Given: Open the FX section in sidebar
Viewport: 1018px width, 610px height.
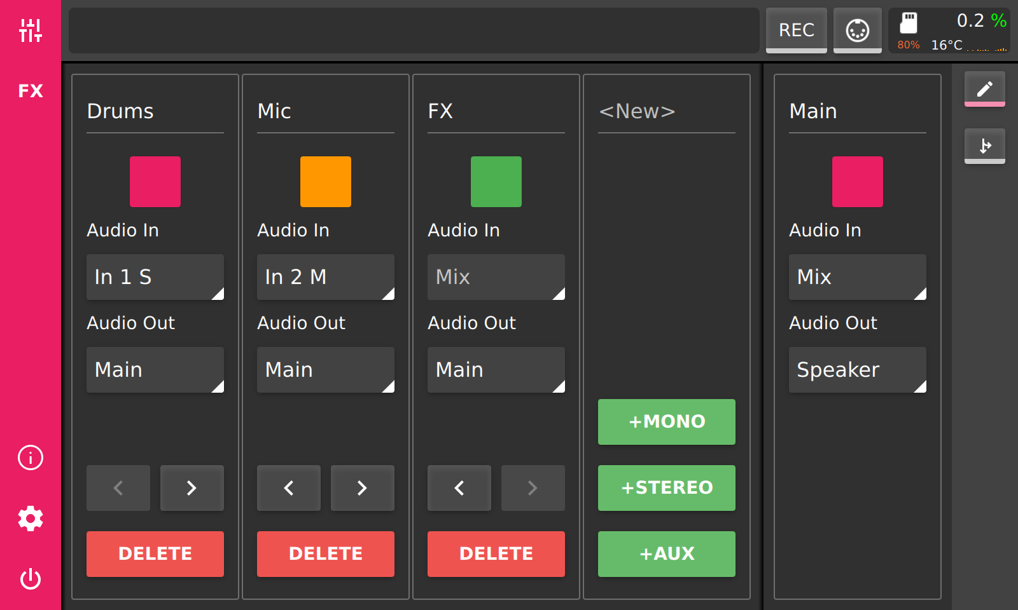Looking at the screenshot, I should 31,91.
